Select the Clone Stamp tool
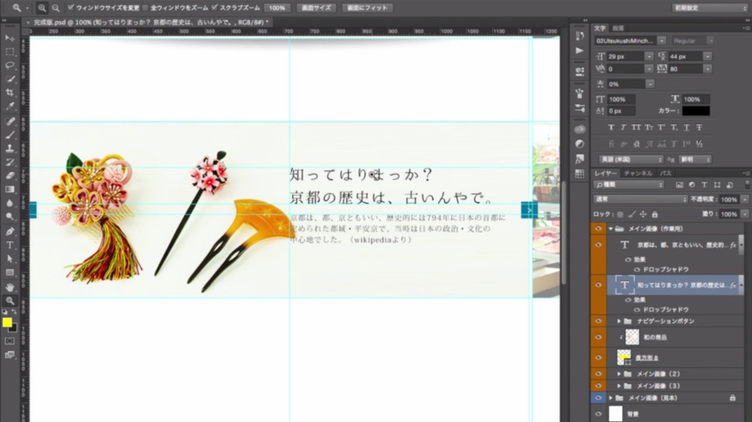This screenshot has height=422, width=752. click(10, 149)
